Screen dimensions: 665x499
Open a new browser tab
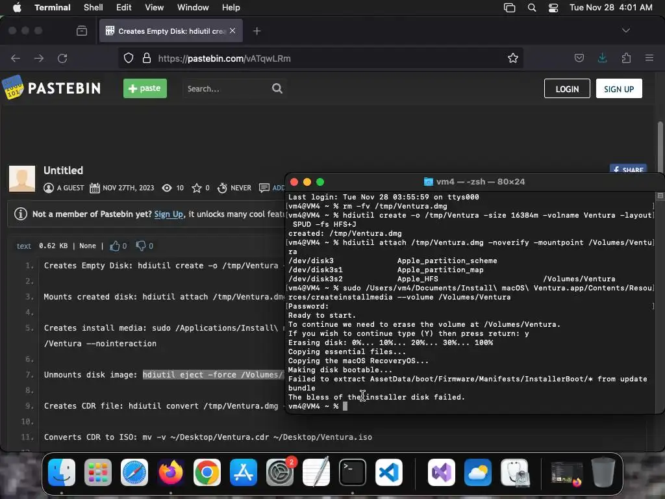[257, 31]
